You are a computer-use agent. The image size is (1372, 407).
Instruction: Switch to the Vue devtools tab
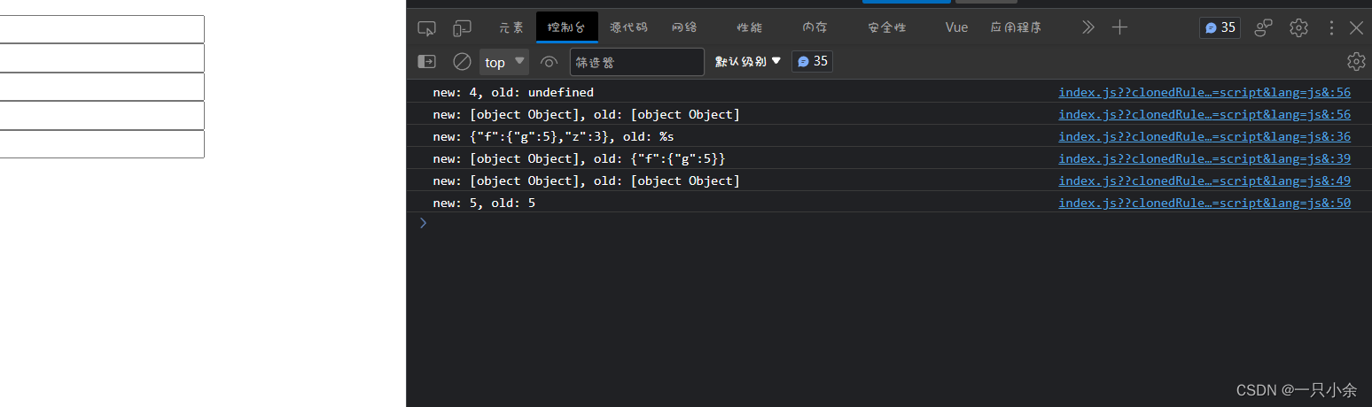click(956, 27)
